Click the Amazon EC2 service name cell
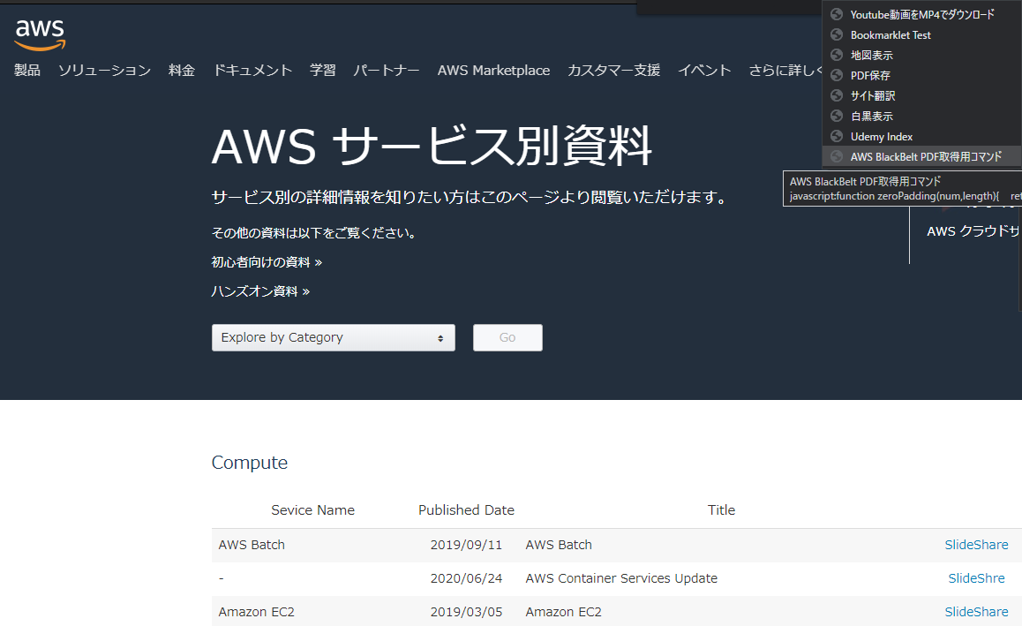 (x=256, y=612)
